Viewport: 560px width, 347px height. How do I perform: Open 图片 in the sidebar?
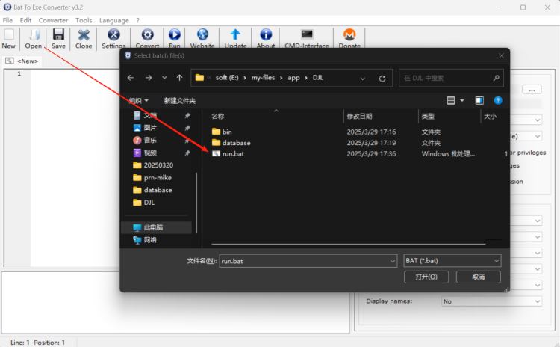[150, 128]
